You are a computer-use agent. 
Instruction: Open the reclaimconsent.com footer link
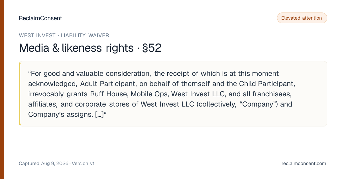pos(304,163)
